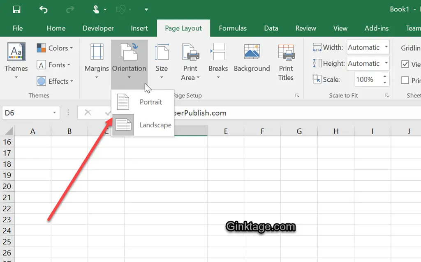Switch to the Insert tab

point(139,28)
